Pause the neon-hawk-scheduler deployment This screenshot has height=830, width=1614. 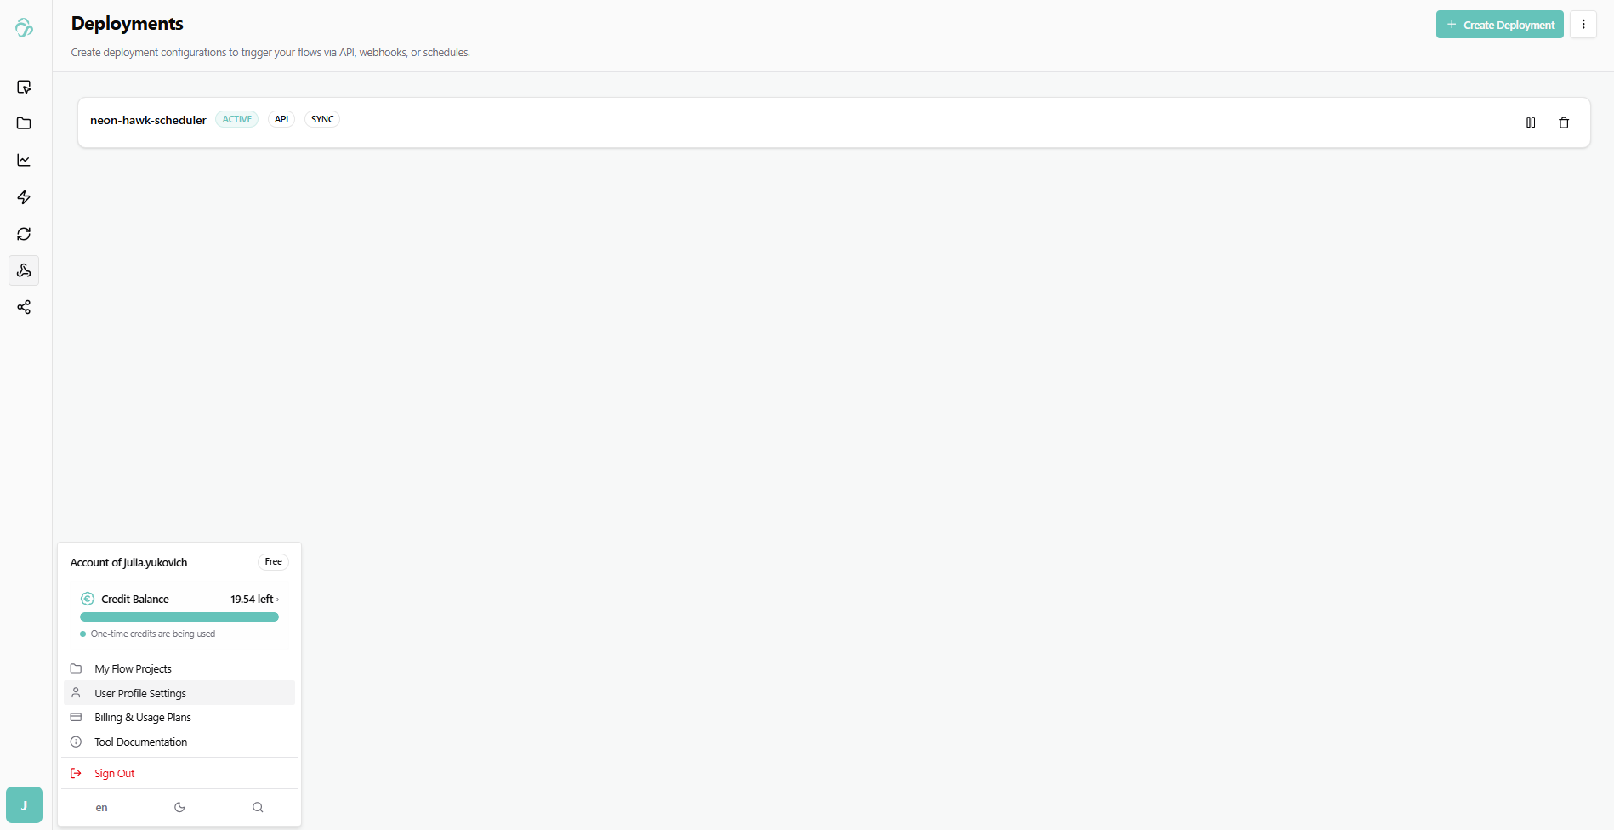click(1530, 122)
